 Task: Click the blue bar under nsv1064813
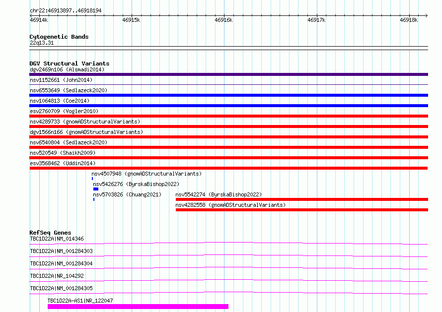tap(228, 106)
